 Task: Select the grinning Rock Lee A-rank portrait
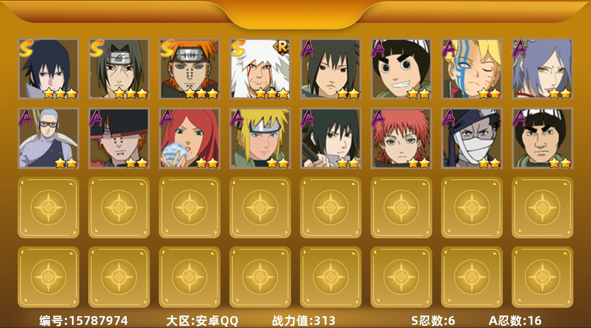click(x=401, y=69)
